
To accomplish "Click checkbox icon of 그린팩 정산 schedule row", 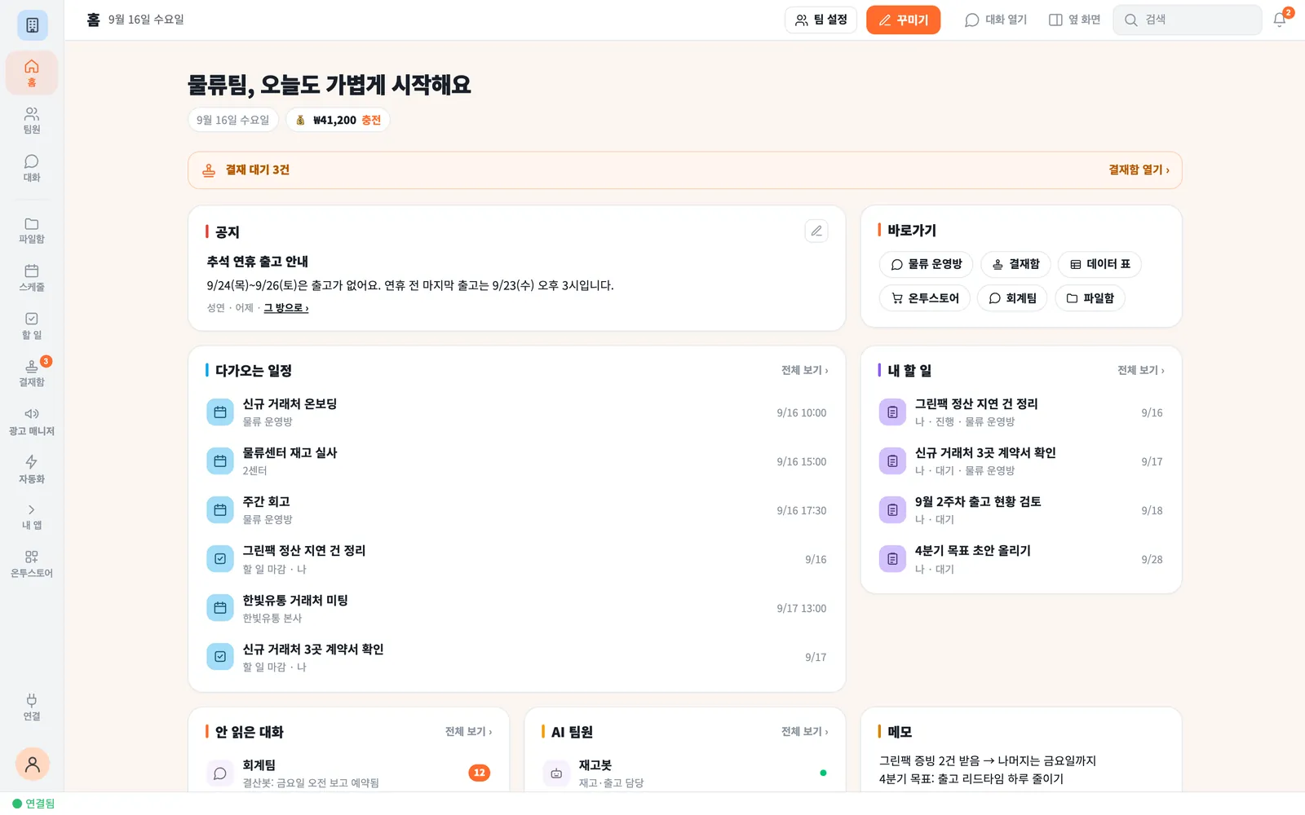I will pos(220,559).
